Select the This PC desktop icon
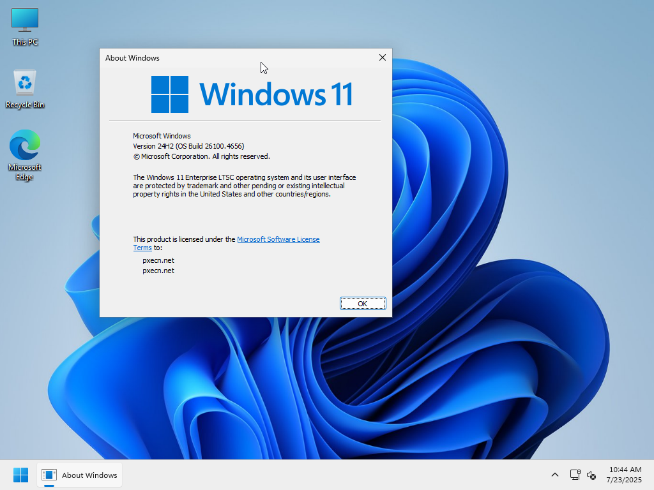Image resolution: width=654 pixels, height=490 pixels. coord(25,26)
